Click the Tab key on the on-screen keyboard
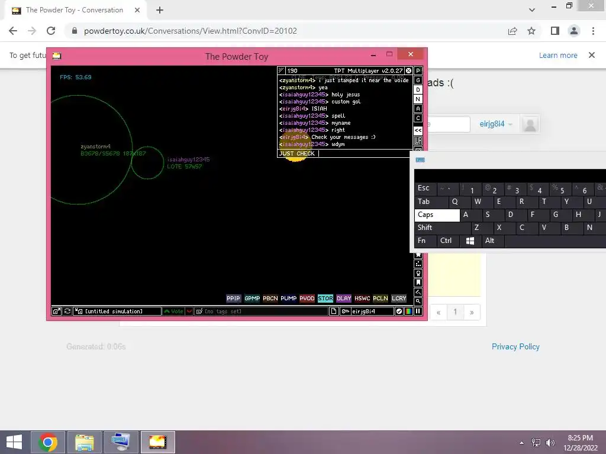The image size is (606, 454). pos(431,202)
